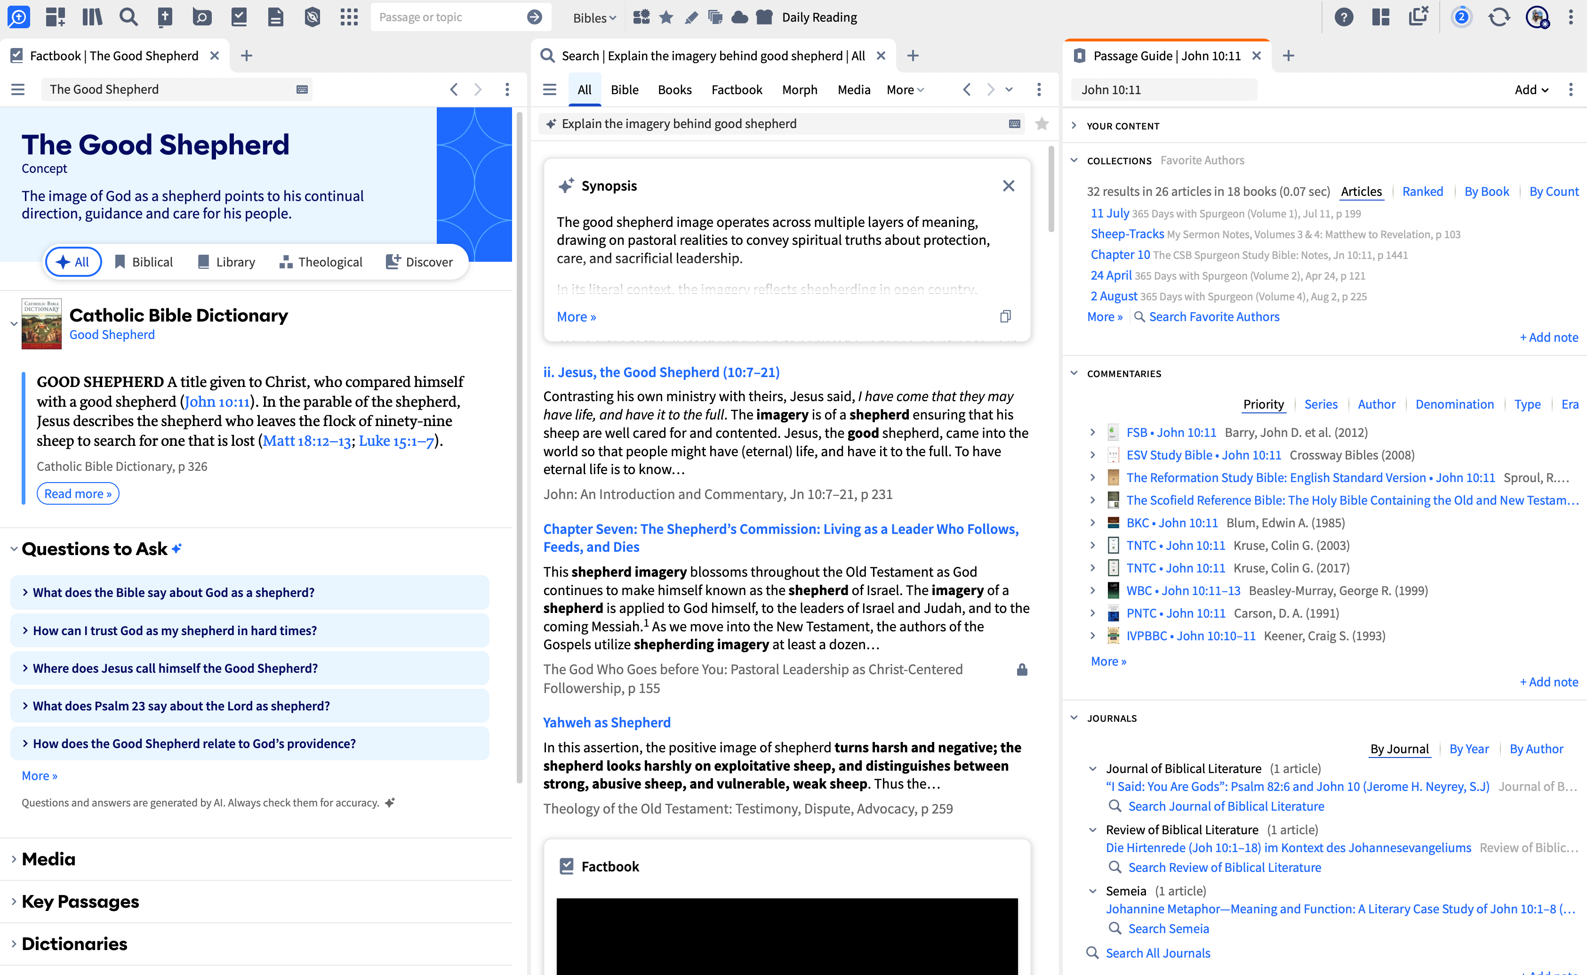Click the Sync refresh icon
Image resolution: width=1587 pixels, height=975 pixels.
click(1499, 17)
